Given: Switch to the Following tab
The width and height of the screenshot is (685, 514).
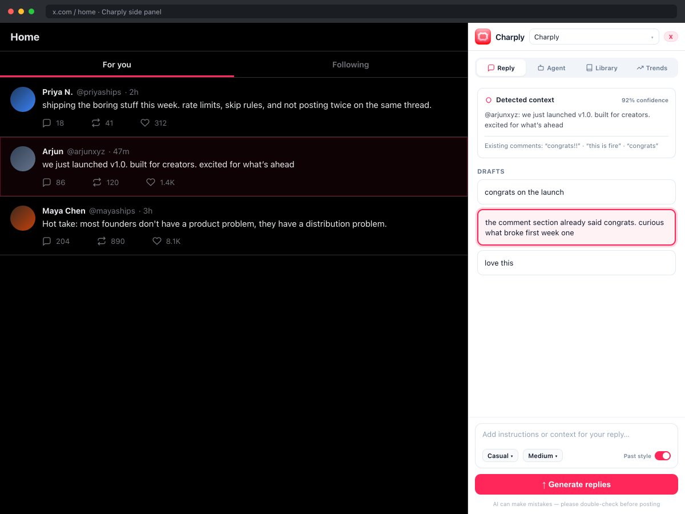Looking at the screenshot, I should pos(350,65).
